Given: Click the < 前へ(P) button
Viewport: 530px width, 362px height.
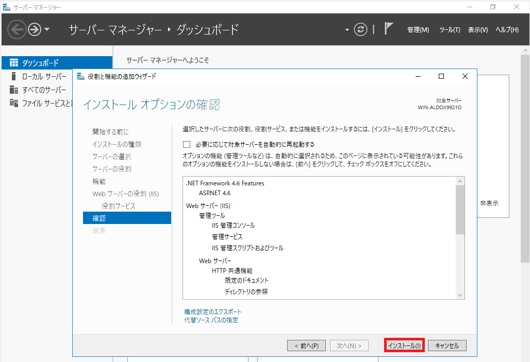Looking at the screenshot, I should [x=307, y=346].
